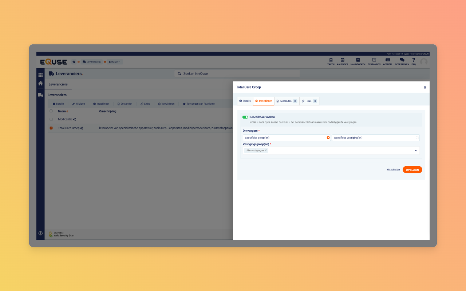
Task: Tick the Medicentre row checkbox
Action: point(51,119)
